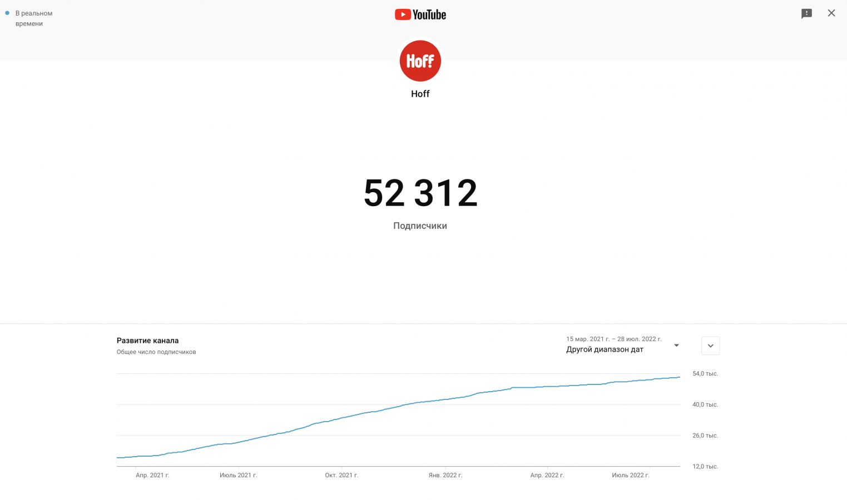Click the '54,0 тыс.' axis label

[705, 374]
